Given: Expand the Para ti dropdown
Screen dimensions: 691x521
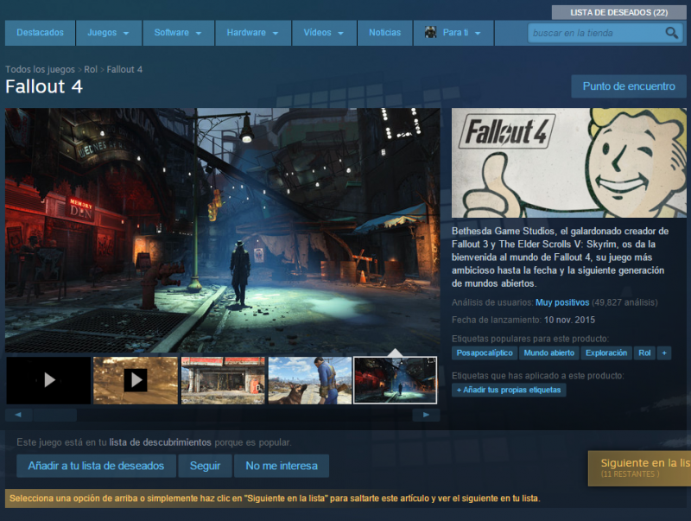Looking at the screenshot, I should tap(453, 33).
